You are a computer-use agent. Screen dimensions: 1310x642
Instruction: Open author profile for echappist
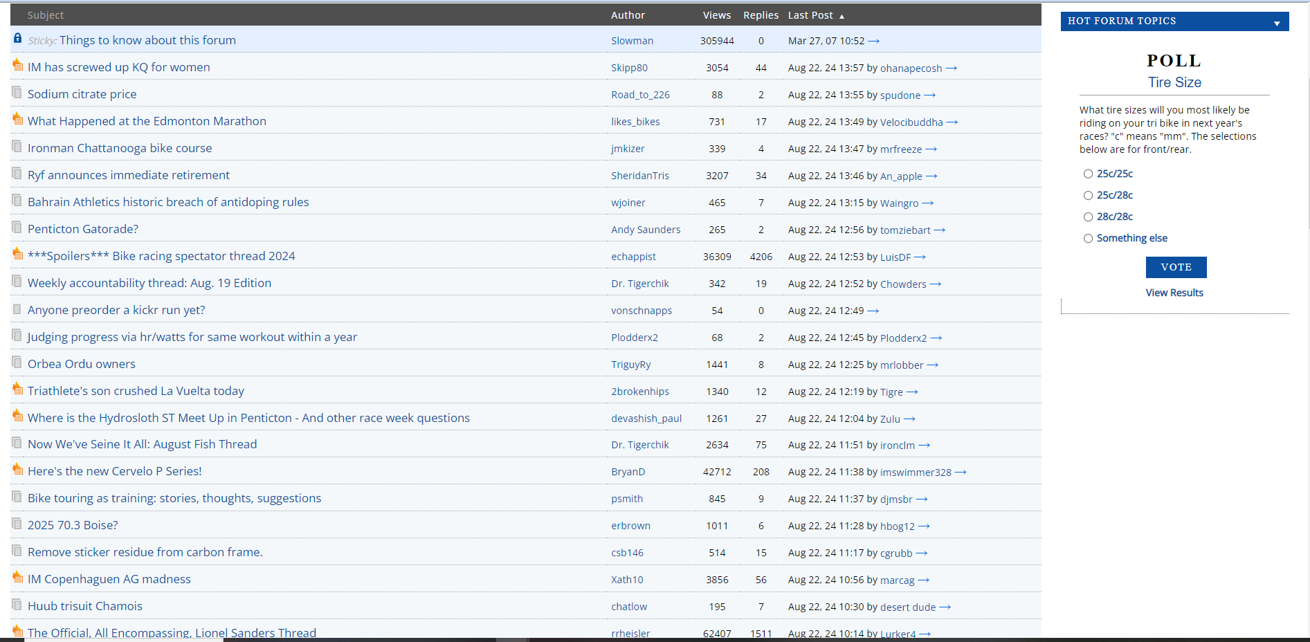pos(633,257)
